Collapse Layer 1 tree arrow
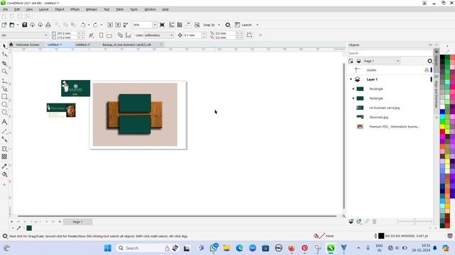 click(x=350, y=79)
